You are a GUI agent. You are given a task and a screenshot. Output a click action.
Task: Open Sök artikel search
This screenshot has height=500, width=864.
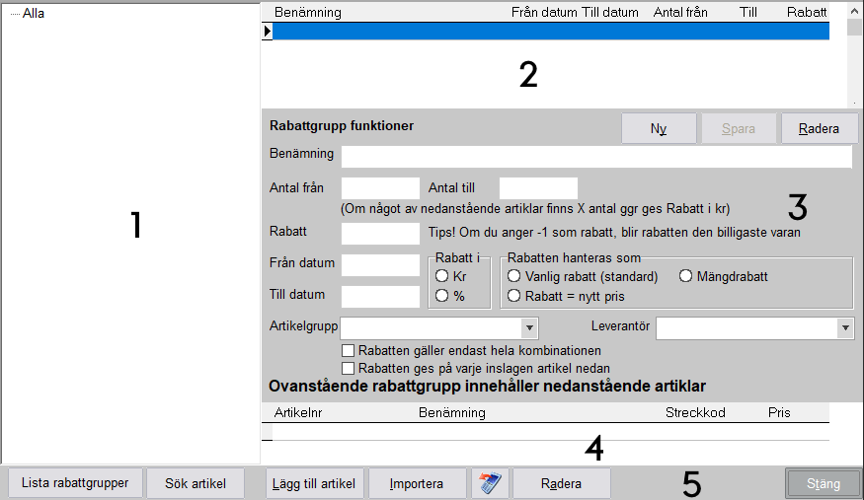[196, 483]
